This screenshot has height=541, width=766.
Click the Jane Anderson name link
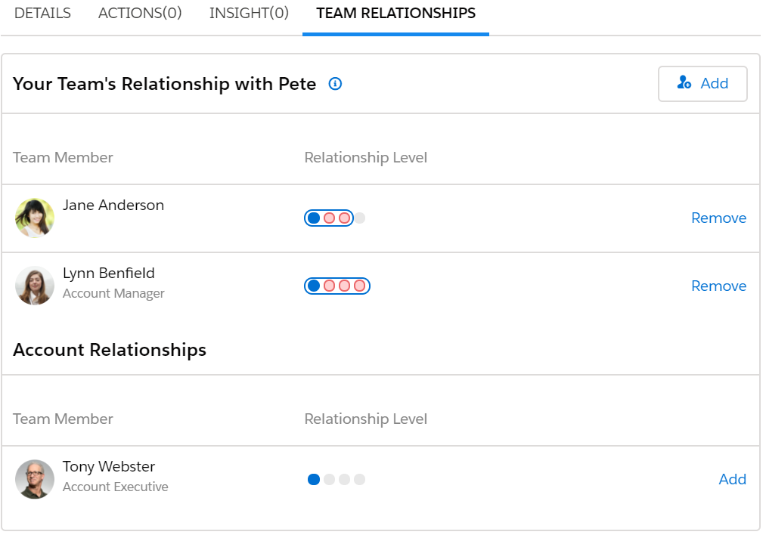click(x=113, y=205)
